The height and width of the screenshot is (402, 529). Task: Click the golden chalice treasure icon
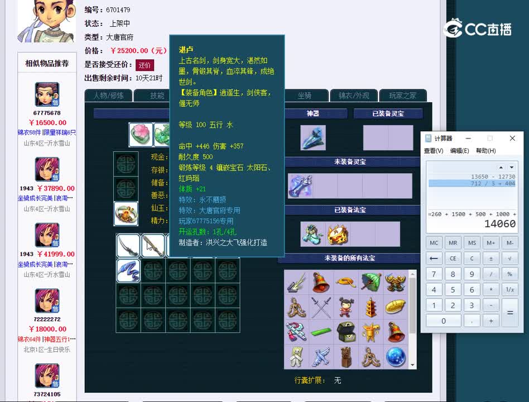pyautogui.click(x=371, y=332)
